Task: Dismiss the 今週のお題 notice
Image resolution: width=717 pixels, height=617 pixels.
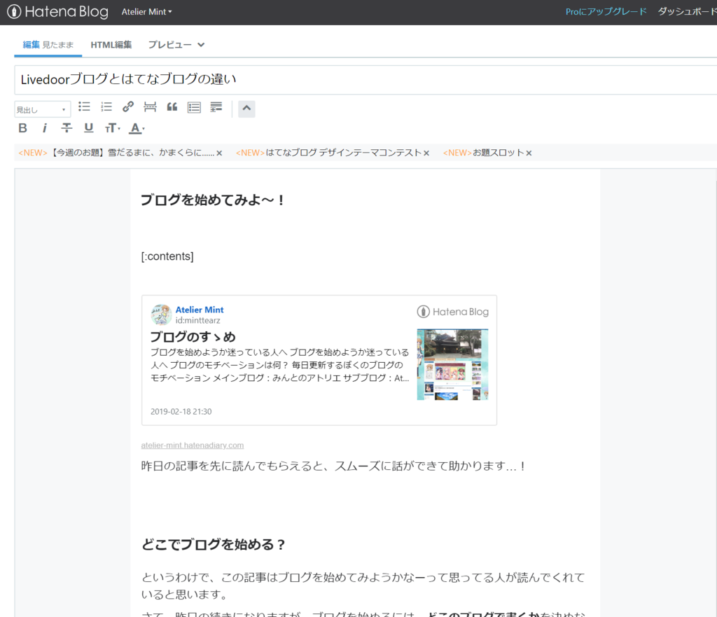Action: [219, 153]
